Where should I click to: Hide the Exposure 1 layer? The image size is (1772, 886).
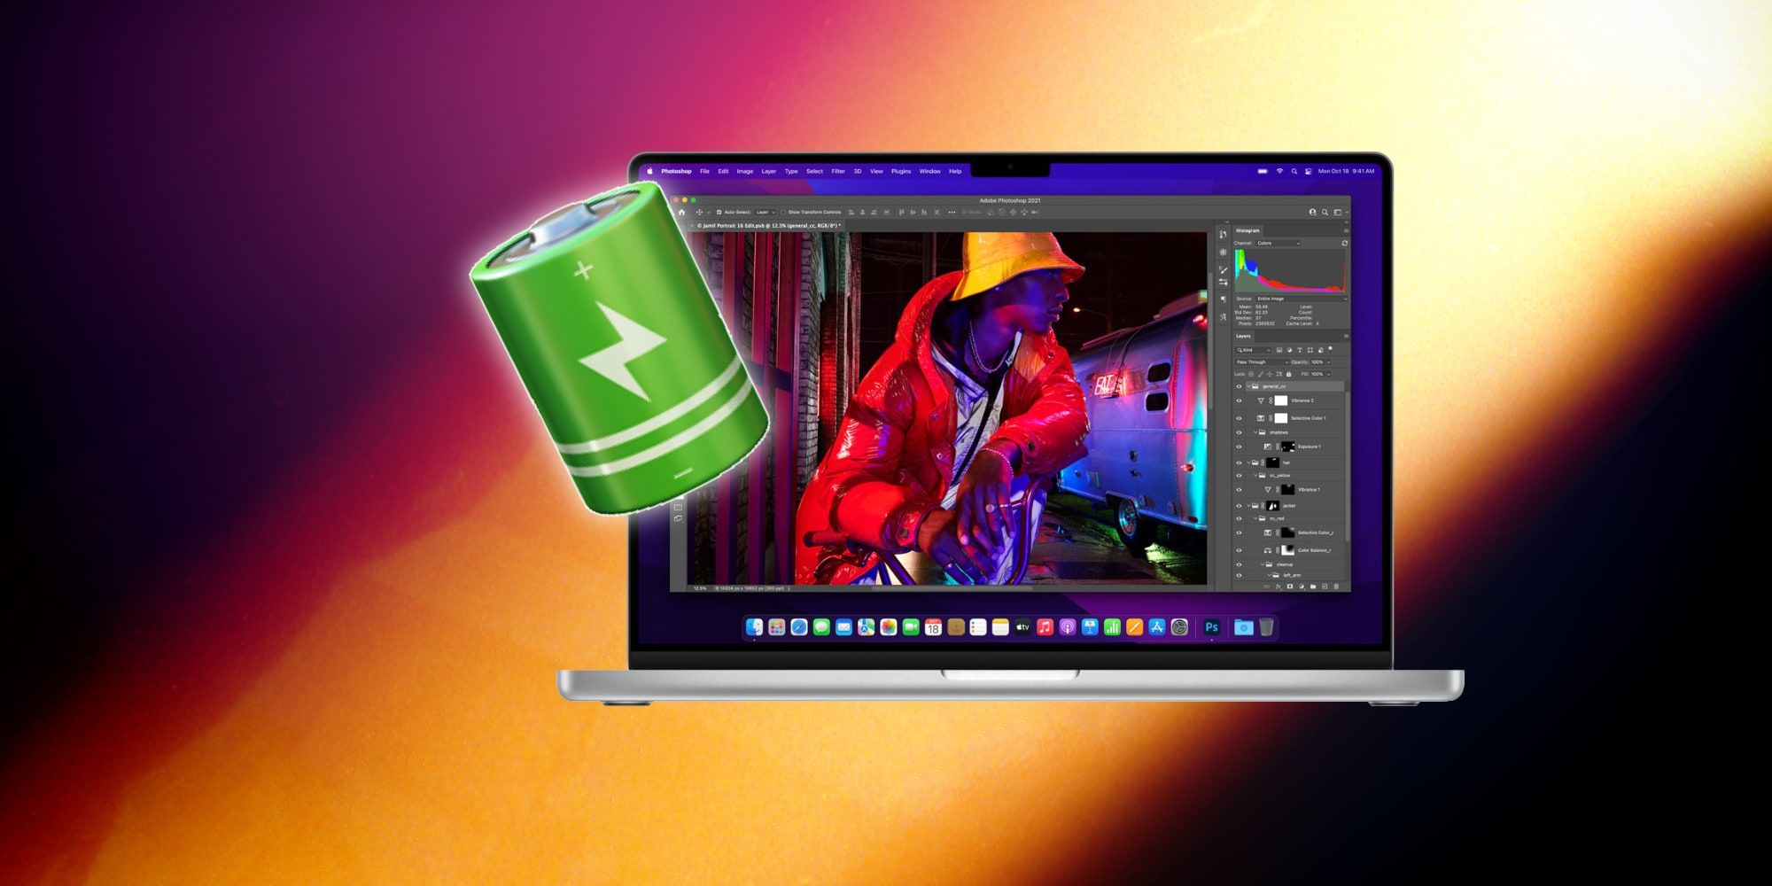pyautogui.click(x=1239, y=447)
